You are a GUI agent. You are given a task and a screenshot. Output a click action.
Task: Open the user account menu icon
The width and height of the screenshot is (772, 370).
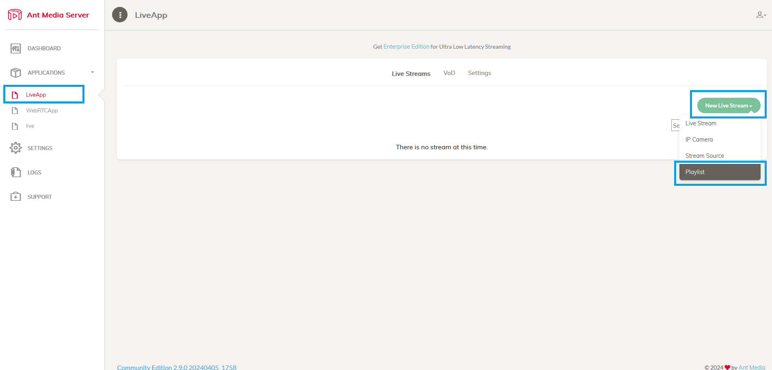pos(761,15)
